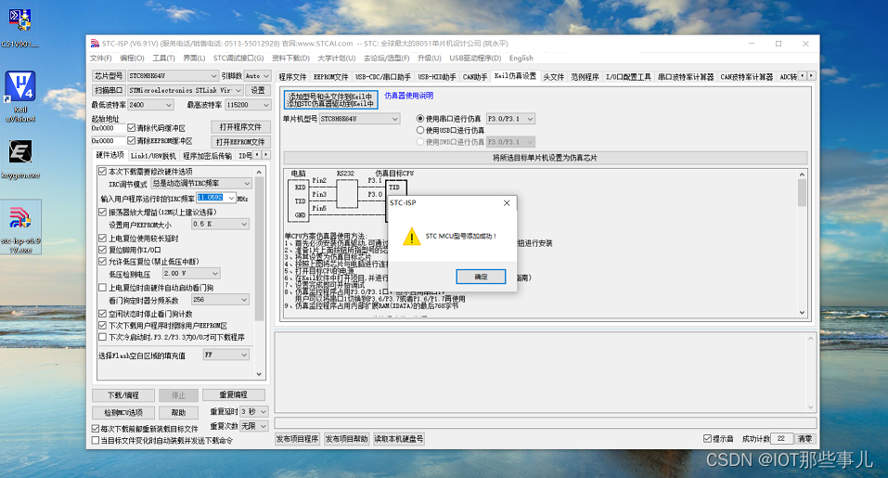
Task: Switch to 程序文件 tab
Action: [x=293, y=77]
